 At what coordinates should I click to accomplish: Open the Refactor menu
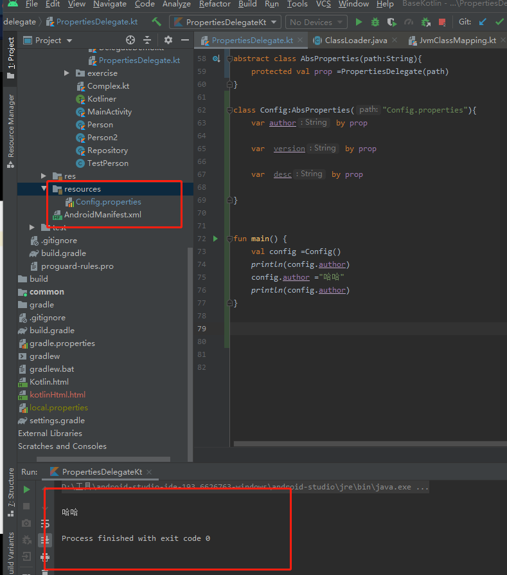[x=215, y=4]
